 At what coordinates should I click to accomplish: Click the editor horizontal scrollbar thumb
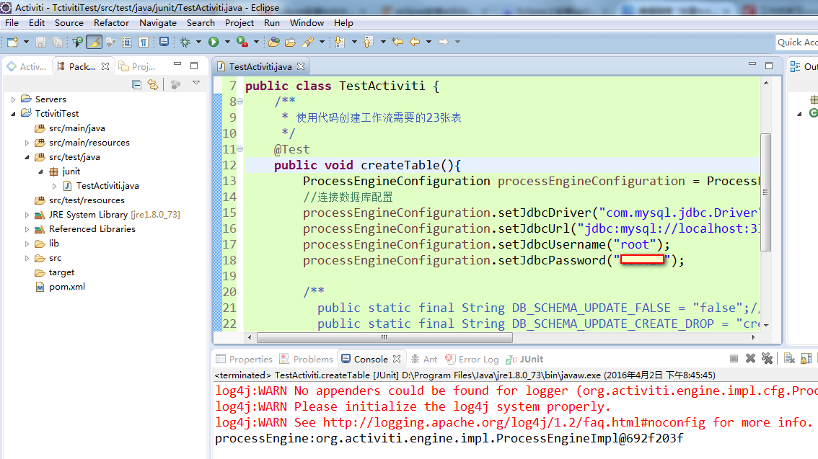[384, 338]
